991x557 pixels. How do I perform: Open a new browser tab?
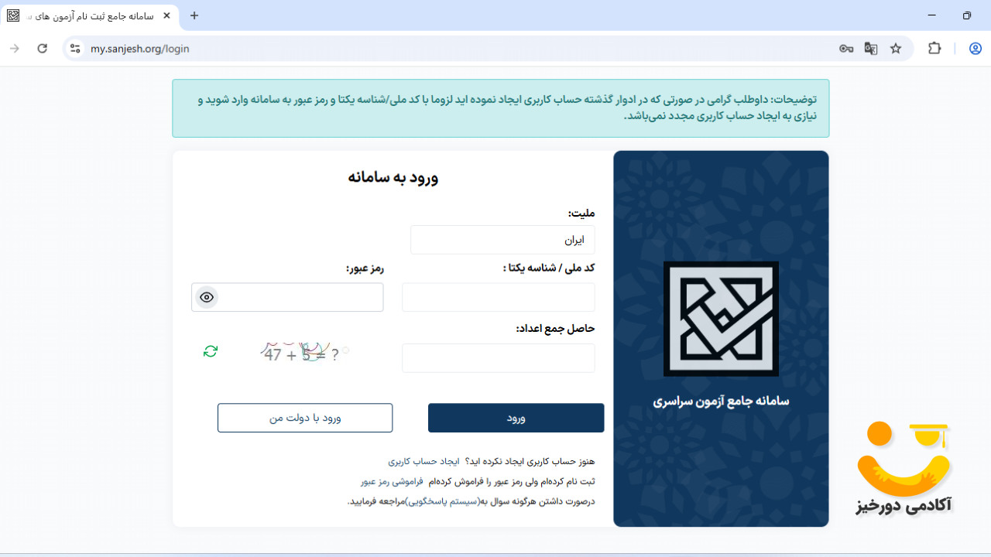click(x=194, y=15)
